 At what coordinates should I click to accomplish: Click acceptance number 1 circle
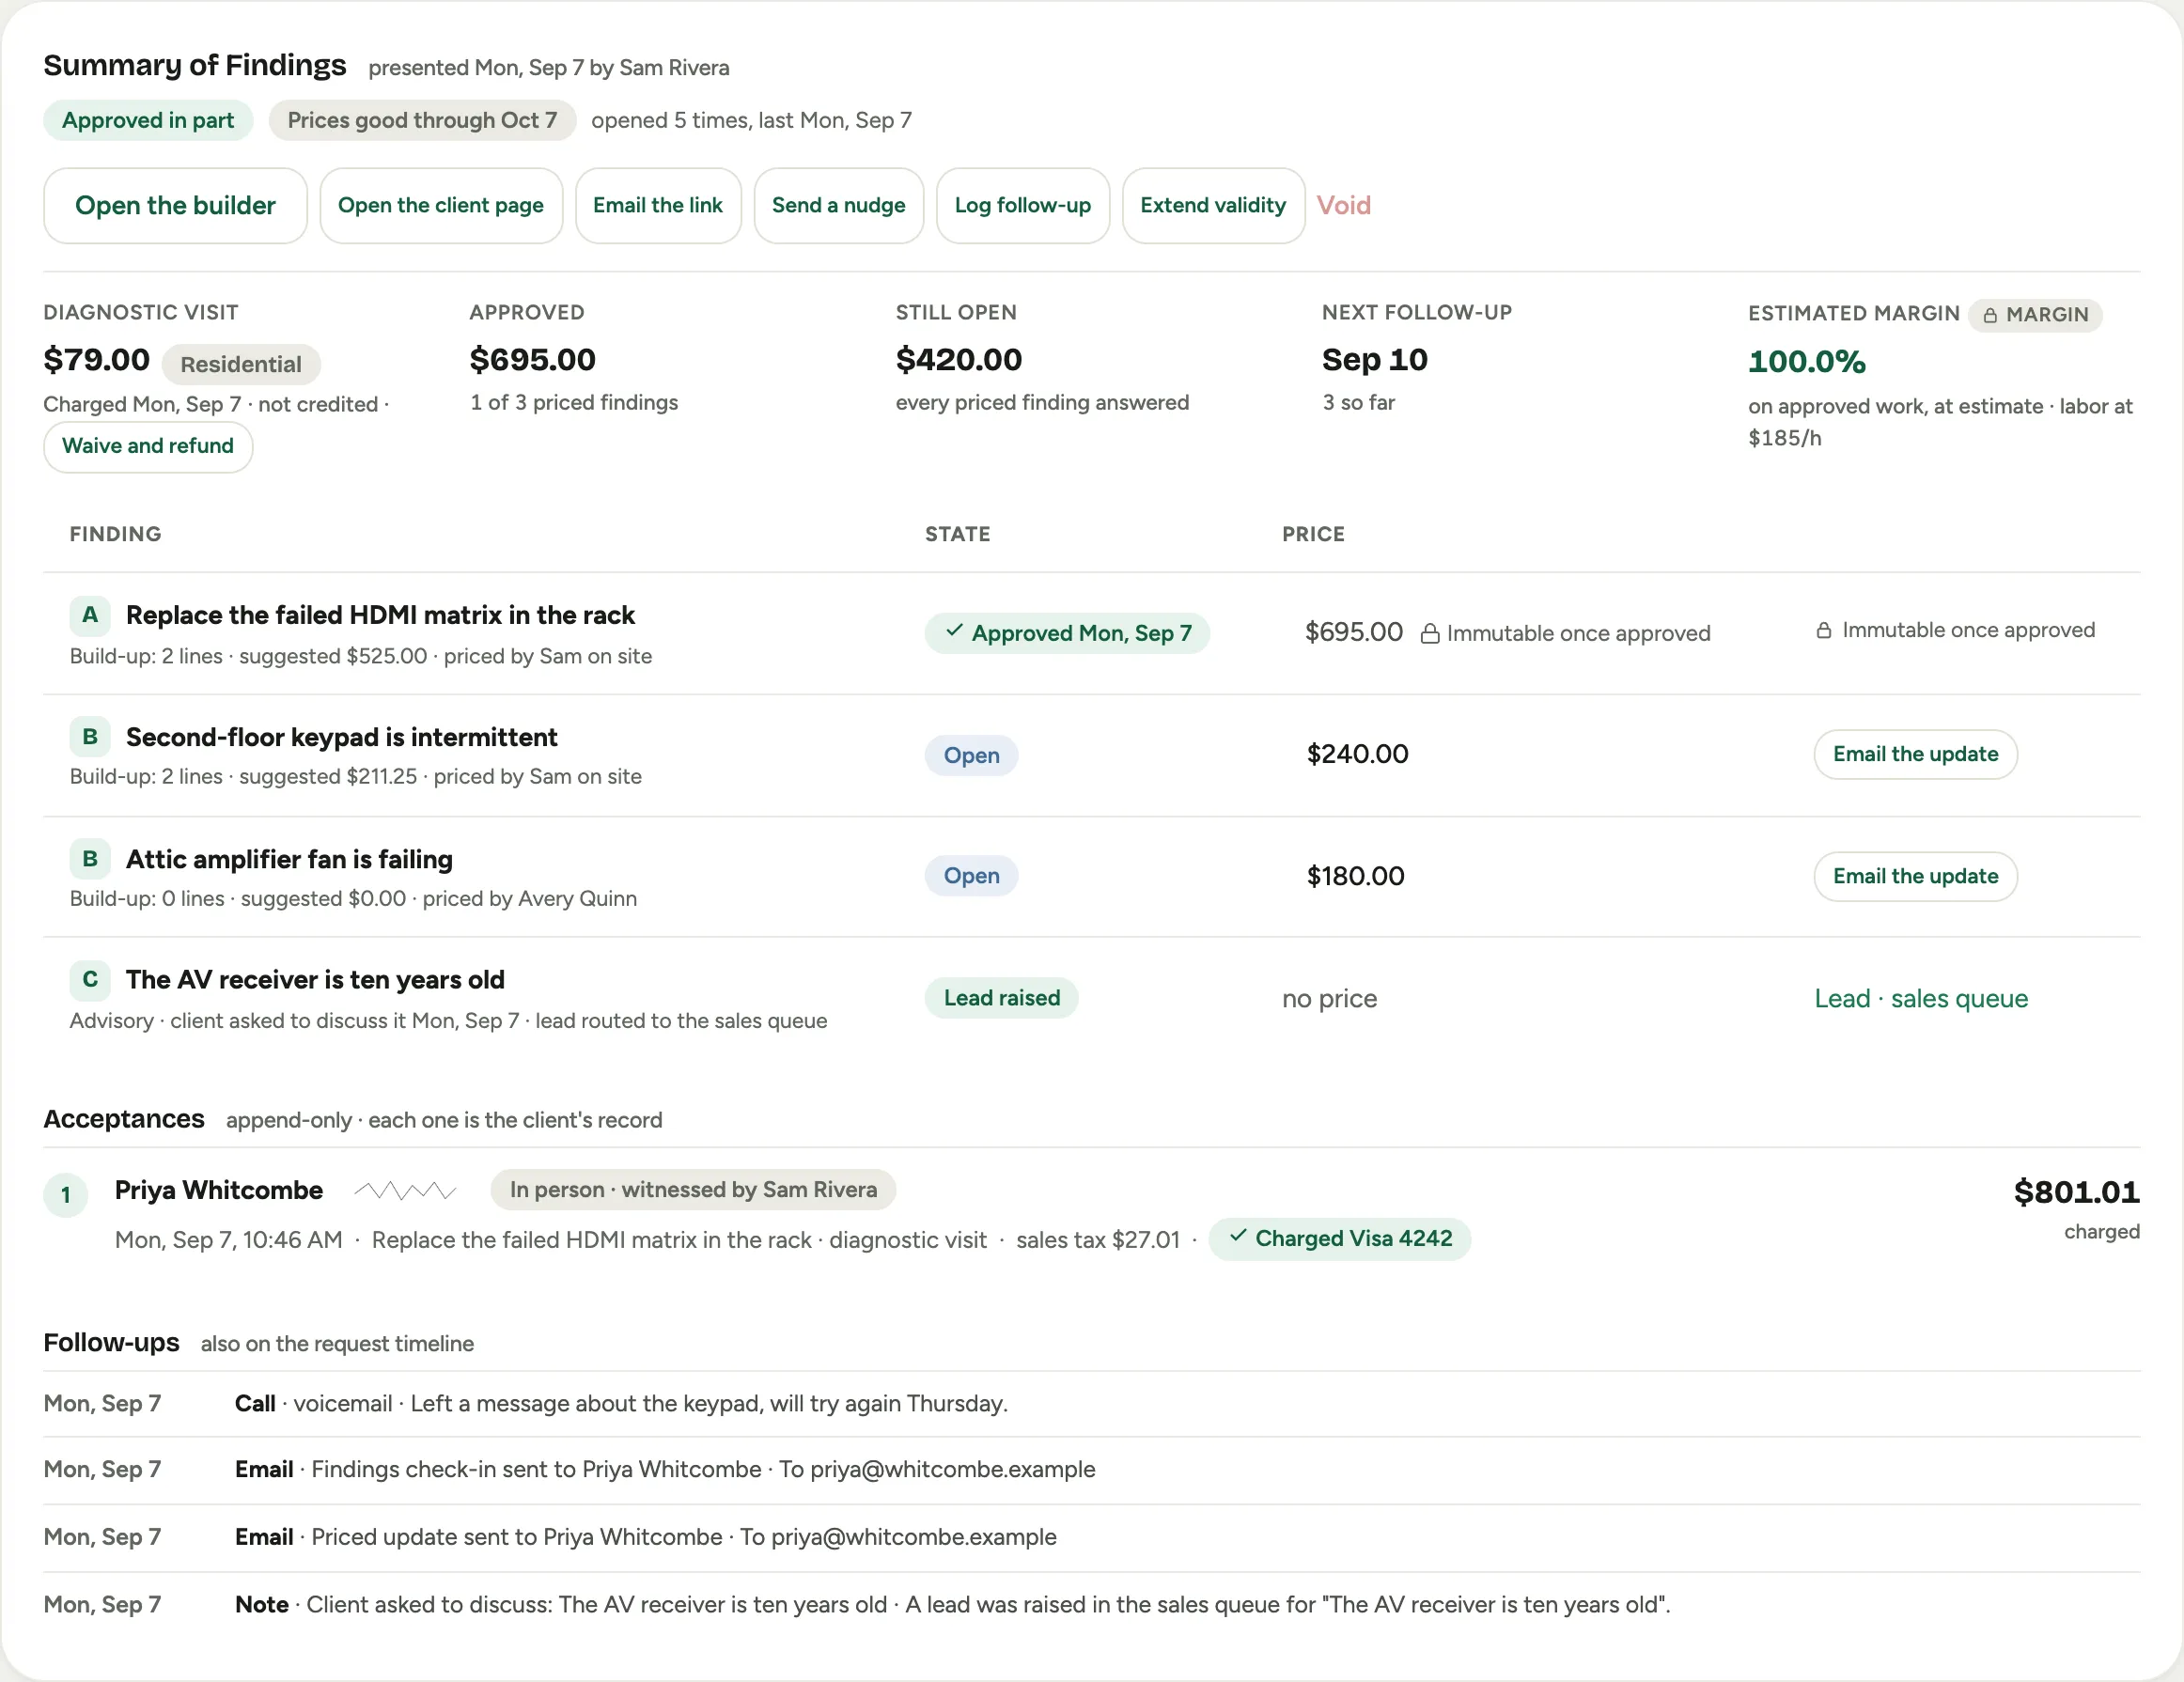tap(66, 1195)
